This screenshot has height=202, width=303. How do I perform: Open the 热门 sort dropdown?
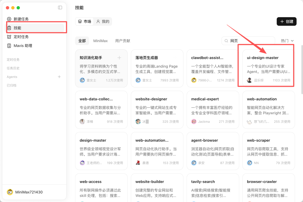(x=287, y=41)
